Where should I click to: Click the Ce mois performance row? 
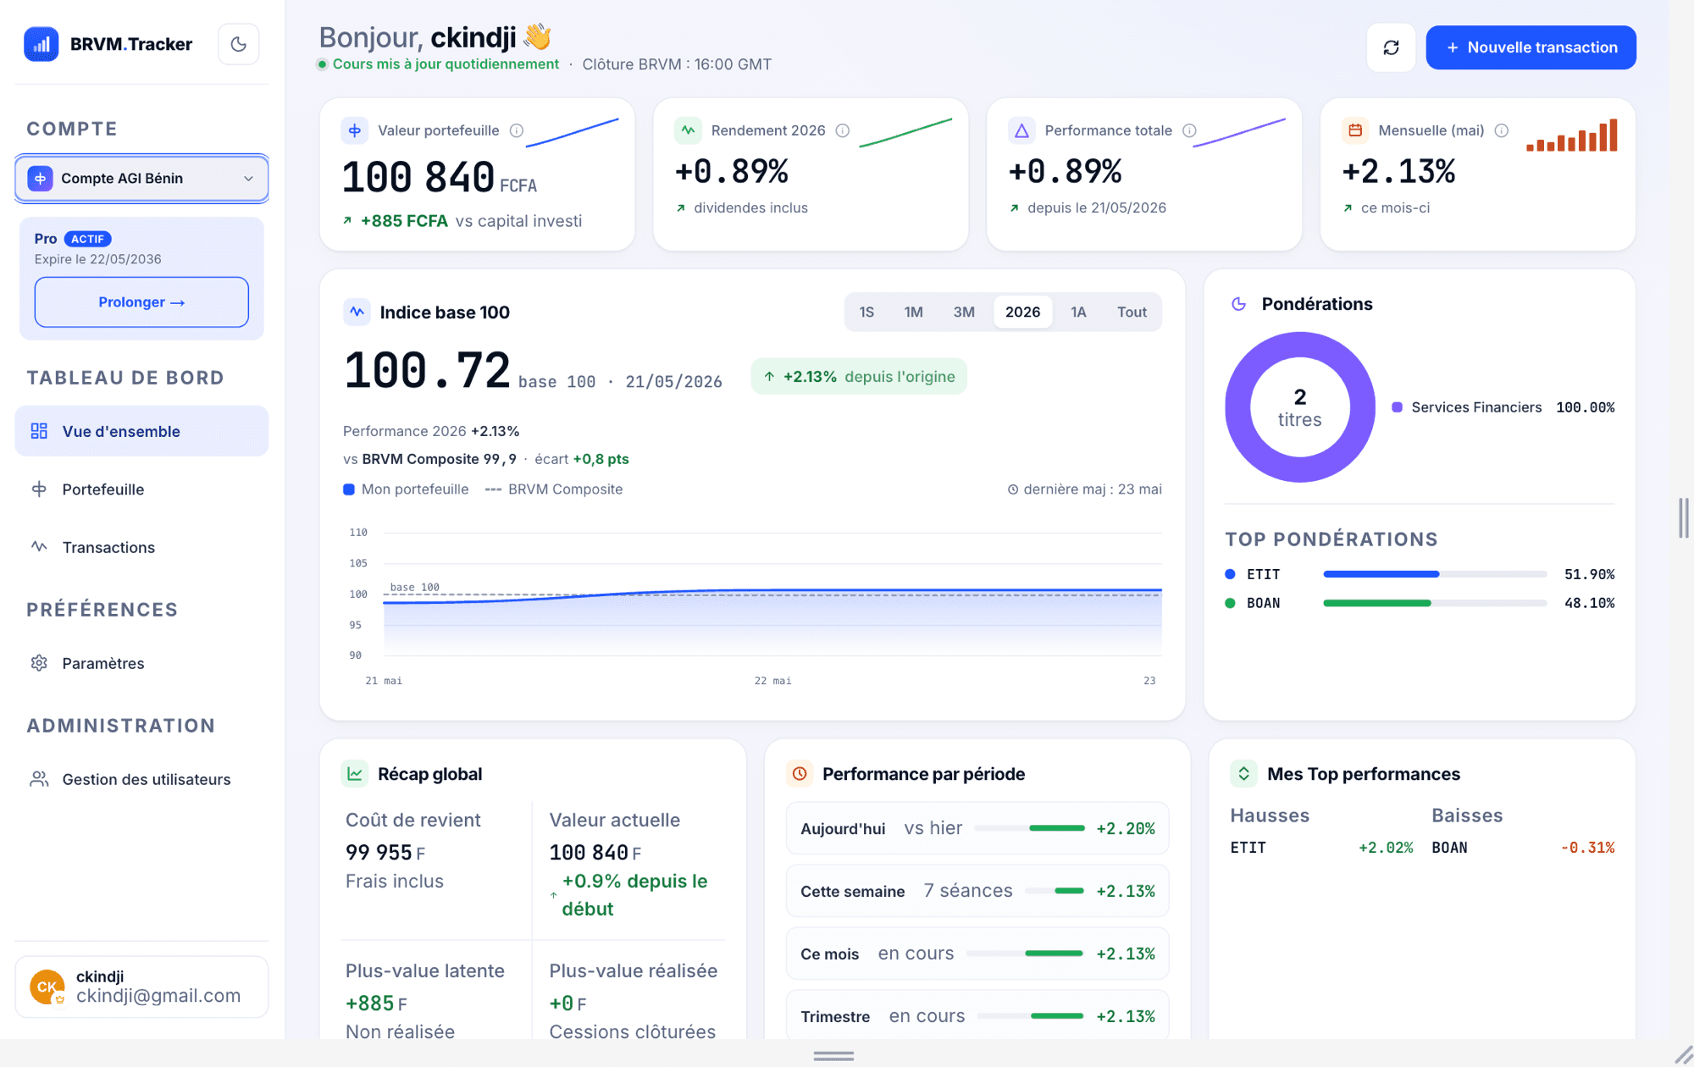click(x=977, y=954)
